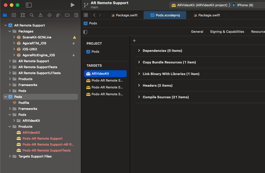
Task: Expand the SceneKit-SCNLine package
Action: [x=14, y=37]
